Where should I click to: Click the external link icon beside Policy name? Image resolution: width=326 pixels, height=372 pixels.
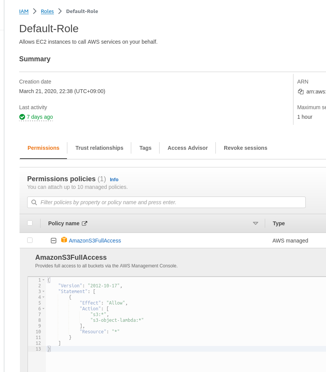click(85, 223)
